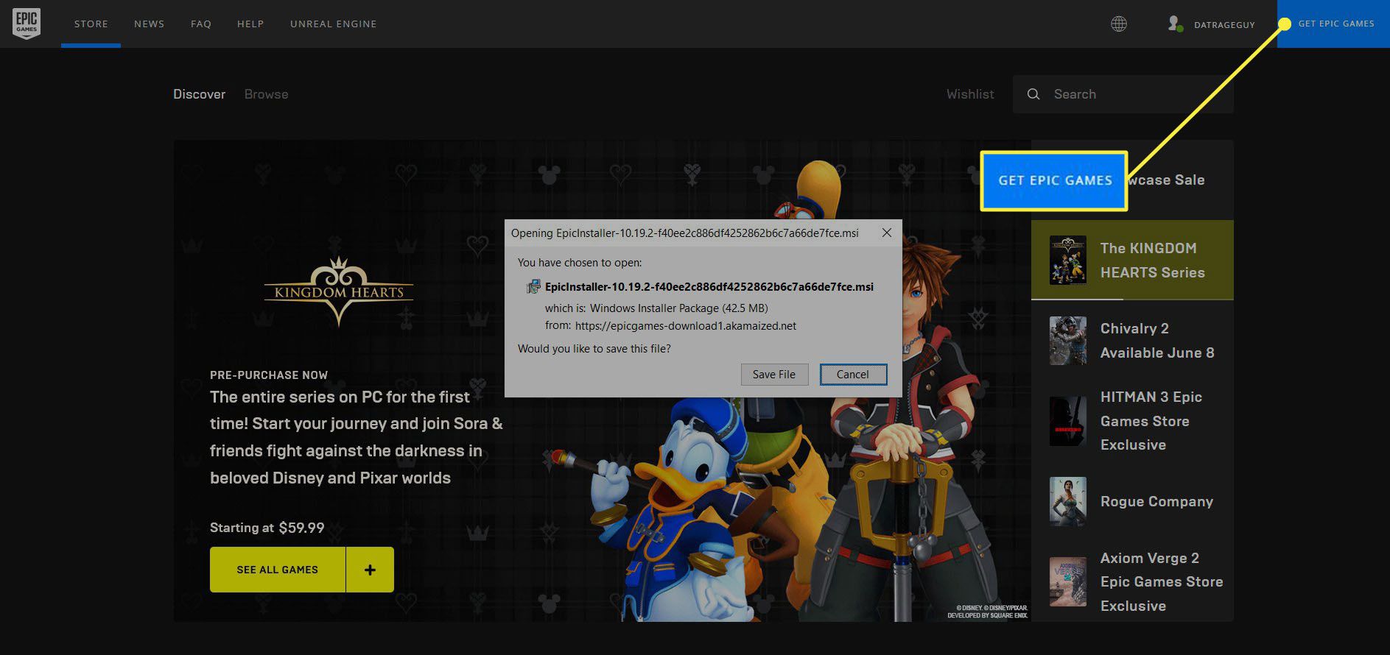
Task: Click the EpicInstaller-10.19.2 file name
Action: [709, 287]
